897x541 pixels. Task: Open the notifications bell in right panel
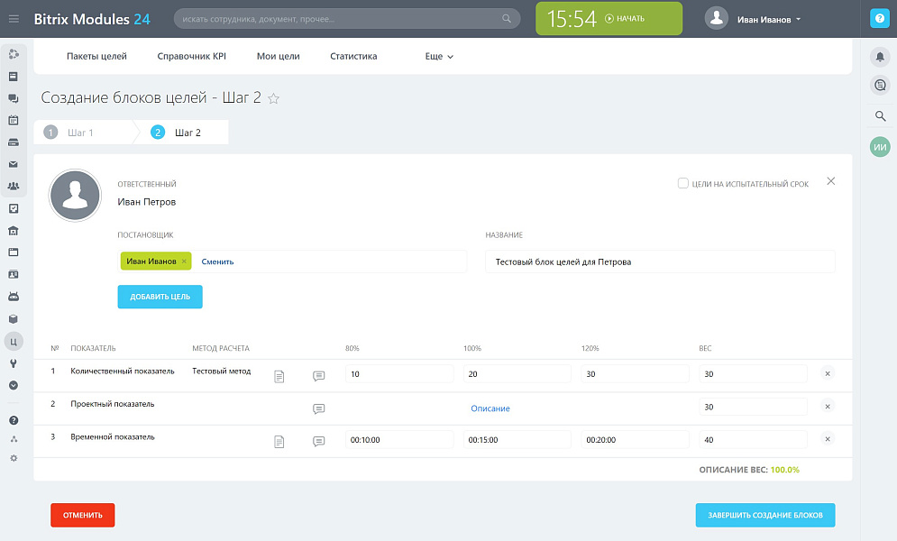[880, 57]
